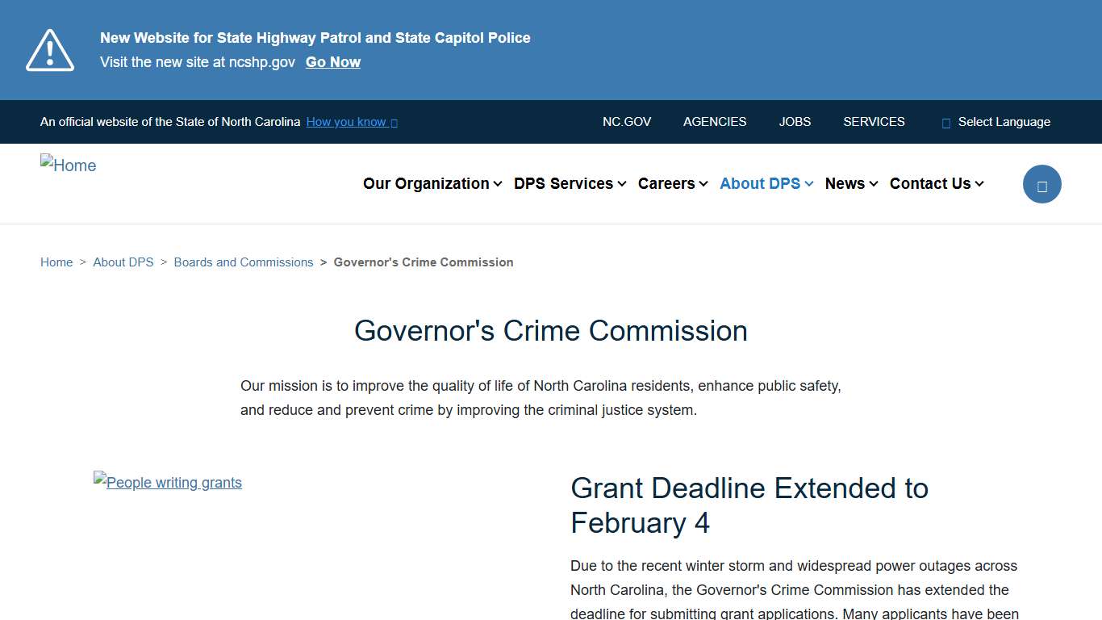Click the icon next to How you know

(394, 122)
